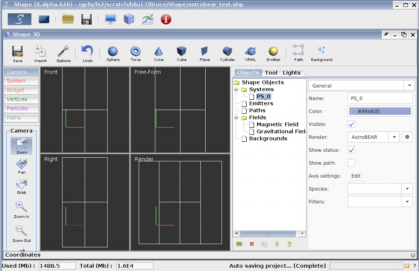Select Magnetic Field tree item
The width and height of the screenshot is (419, 271).
click(x=277, y=124)
